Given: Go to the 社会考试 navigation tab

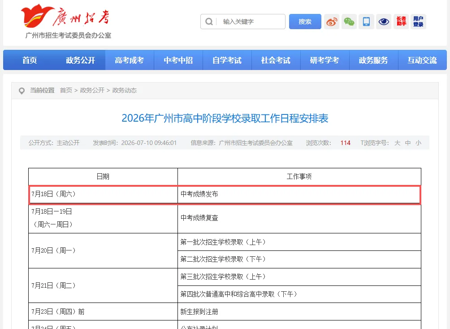Looking at the screenshot, I should (x=276, y=60).
